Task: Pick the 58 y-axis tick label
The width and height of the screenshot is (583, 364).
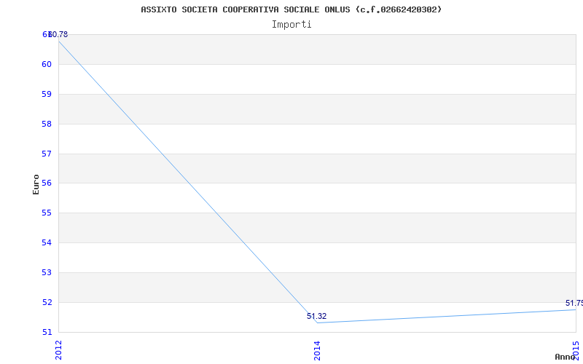Action: (47, 124)
